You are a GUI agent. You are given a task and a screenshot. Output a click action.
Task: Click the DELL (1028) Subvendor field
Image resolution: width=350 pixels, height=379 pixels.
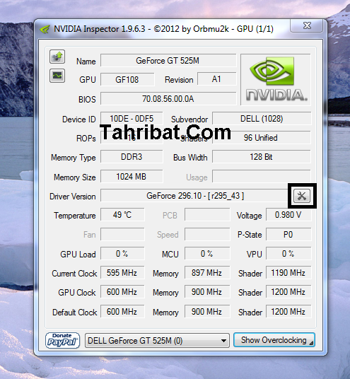click(262, 119)
